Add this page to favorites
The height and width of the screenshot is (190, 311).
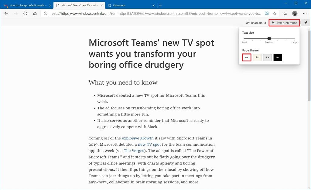(275, 13)
